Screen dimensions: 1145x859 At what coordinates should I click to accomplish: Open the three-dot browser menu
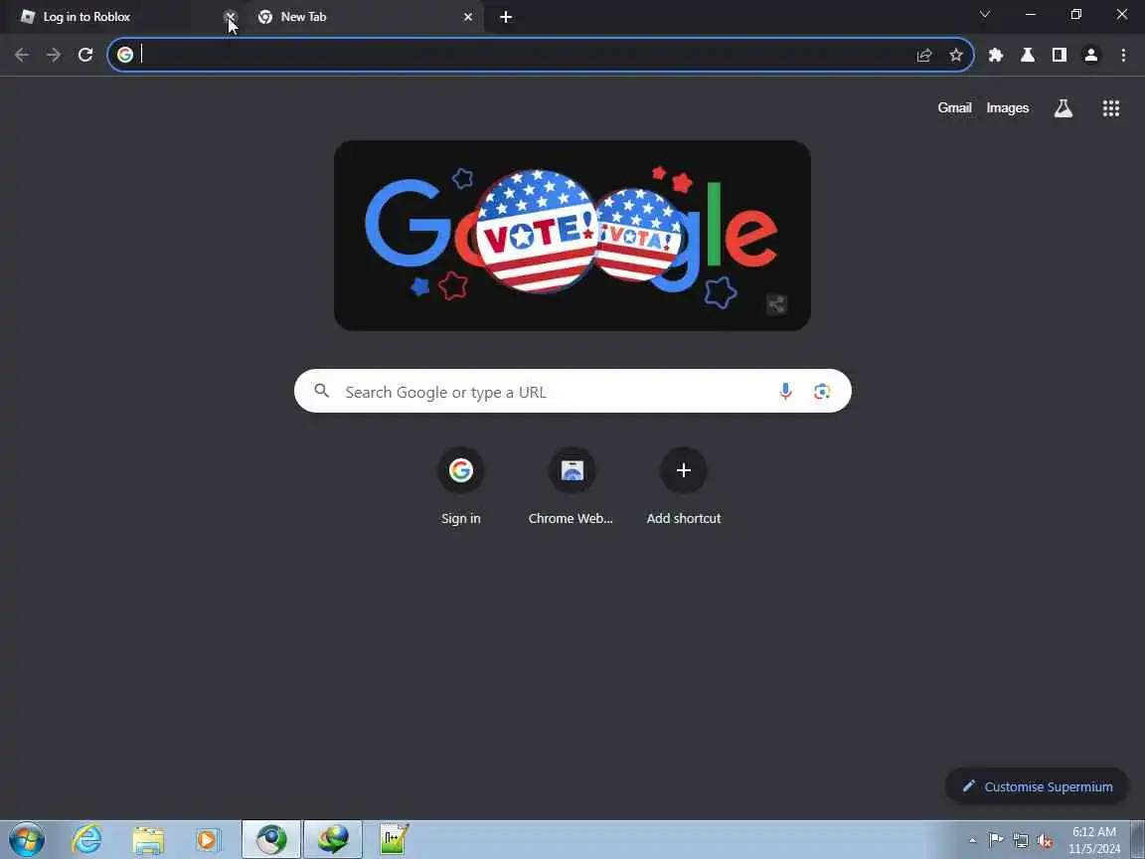coord(1123,55)
